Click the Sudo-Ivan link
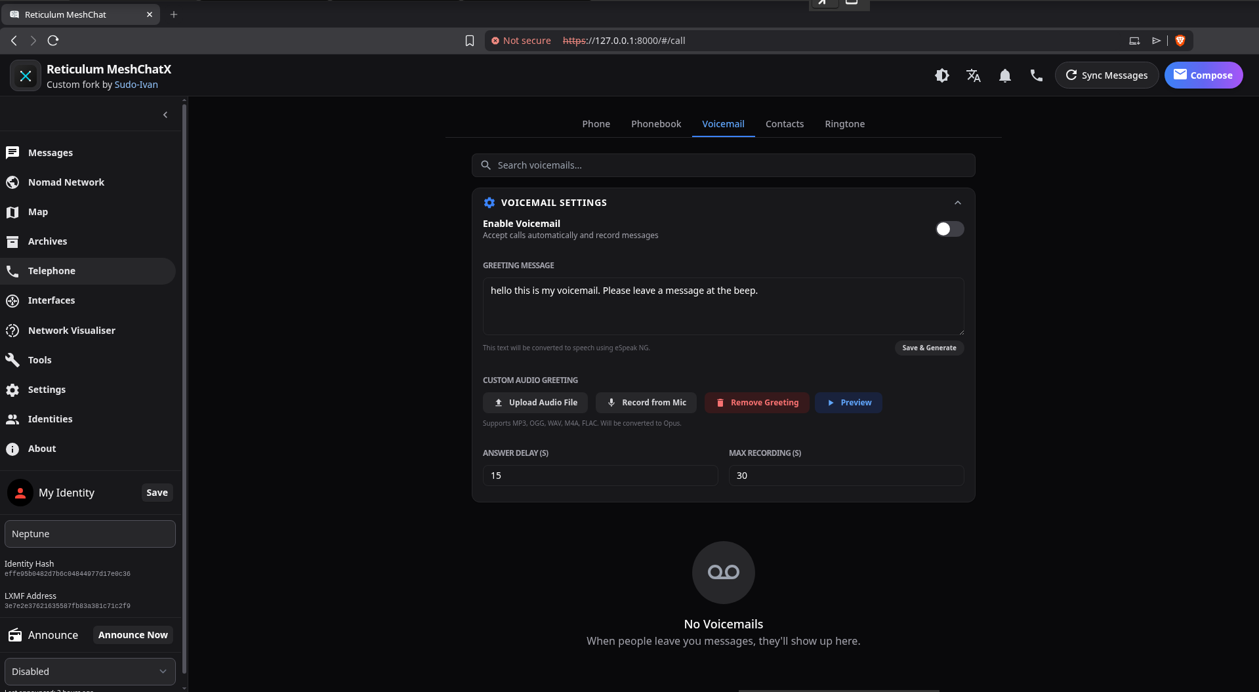The height and width of the screenshot is (692, 1259). 136,85
